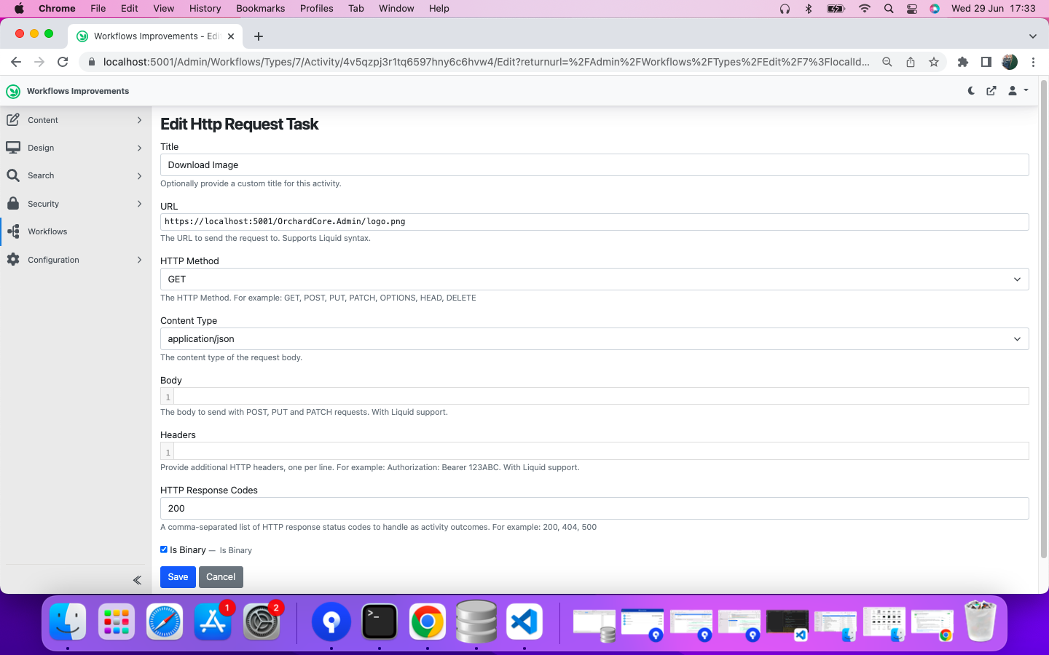Open Chrome three-dot menu
Screen dimensions: 1049x655
(1033, 62)
